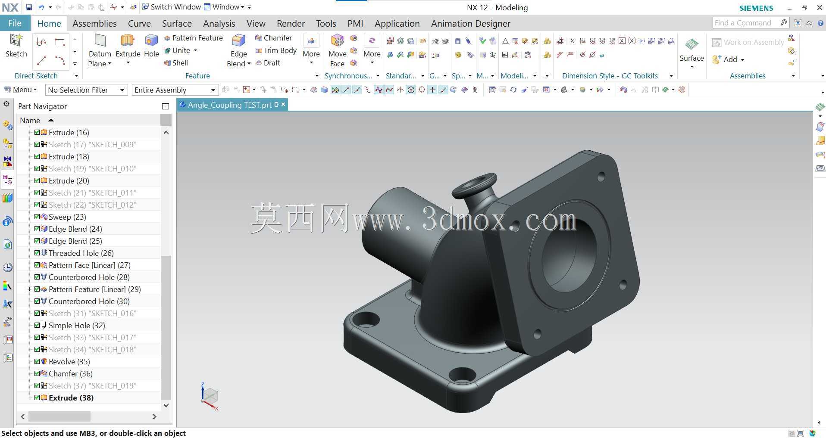Click the Draft command
The width and height of the screenshot is (826, 438).
[267, 63]
